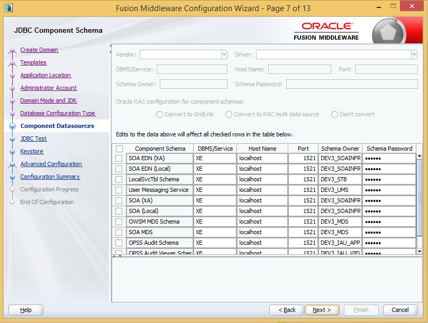Click the Help button
This screenshot has width=428, height=323.
click(26, 310)
